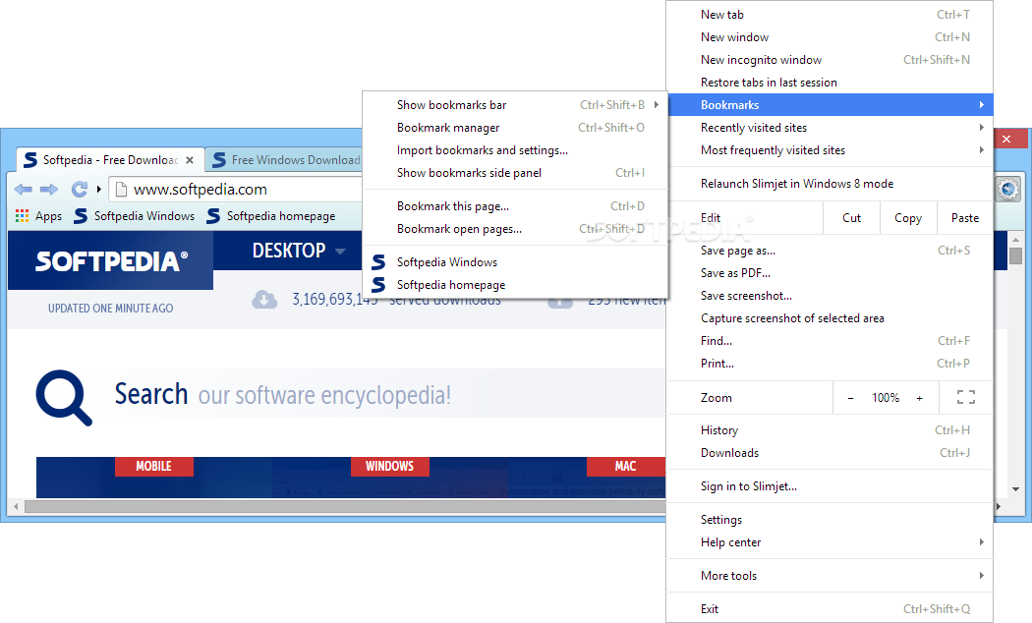Click the vertical scrollbar down arrow
The image size is (1032, 623).
(1015, 489)
